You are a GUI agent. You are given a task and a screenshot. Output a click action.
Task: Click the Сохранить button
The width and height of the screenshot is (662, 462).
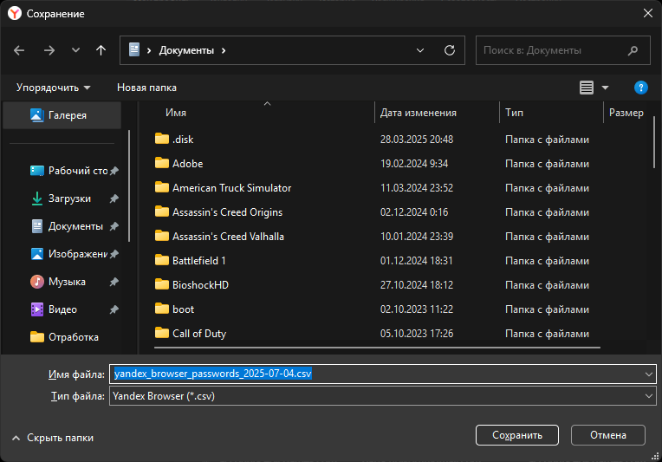(517, 435)
